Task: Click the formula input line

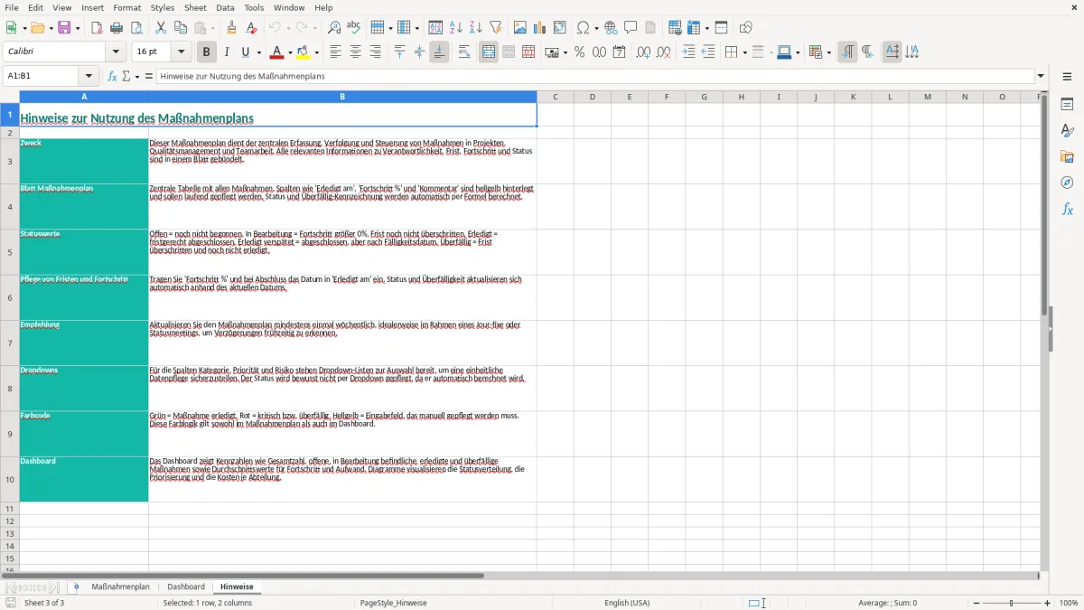Action: click(595, 76)
